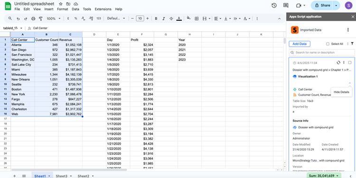The height and width of the screenshot is (178, 356).
Task: Open the comments panel
Action: tap(286, 5)
